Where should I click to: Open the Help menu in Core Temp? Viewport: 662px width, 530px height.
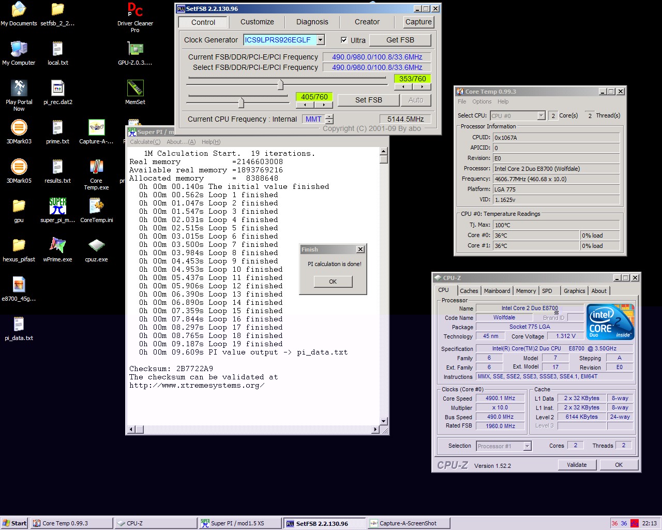point(503,101)
